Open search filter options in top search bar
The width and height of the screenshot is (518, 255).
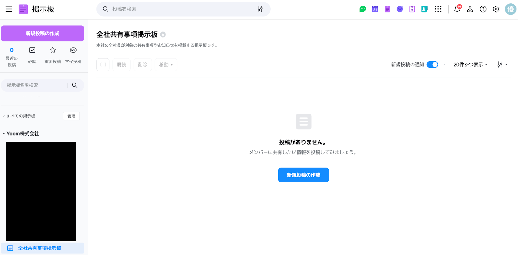pyautogui.click(x=260, y=9)
